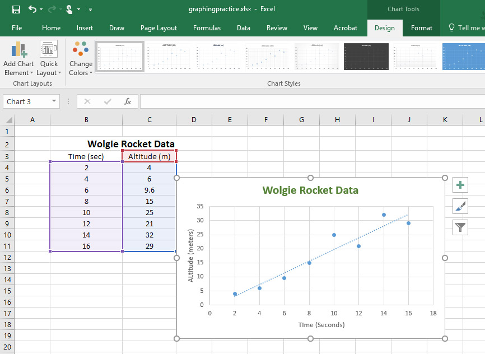
Task: Click the formula bar input field
Action: (308, 101)
